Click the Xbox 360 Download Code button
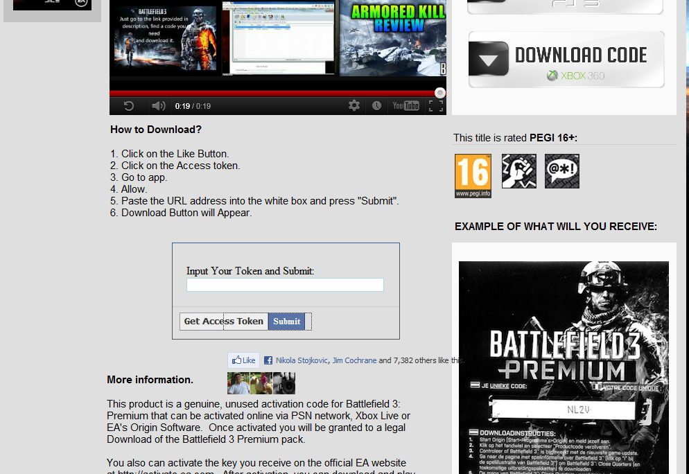 coord(566,60)
